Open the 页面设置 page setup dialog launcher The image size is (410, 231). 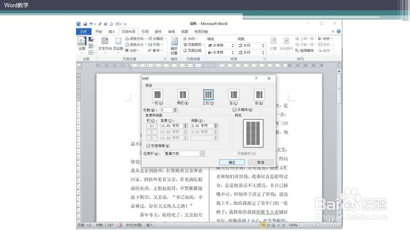coord(165,59)
